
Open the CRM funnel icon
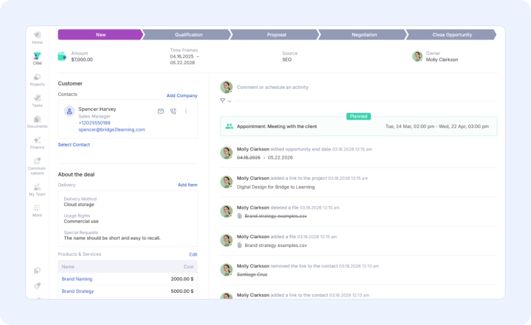(x=37, y=56)
